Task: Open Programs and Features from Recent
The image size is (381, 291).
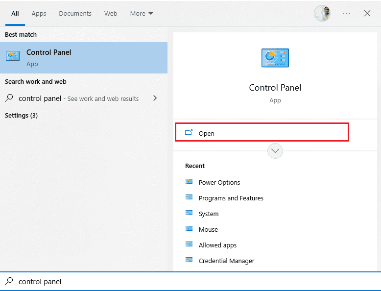Action: click(x=231, y=198)
